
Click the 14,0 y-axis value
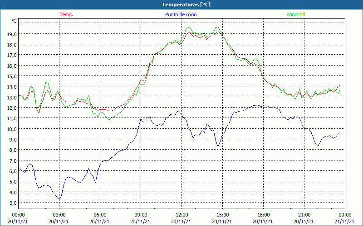tap(12, 87)
